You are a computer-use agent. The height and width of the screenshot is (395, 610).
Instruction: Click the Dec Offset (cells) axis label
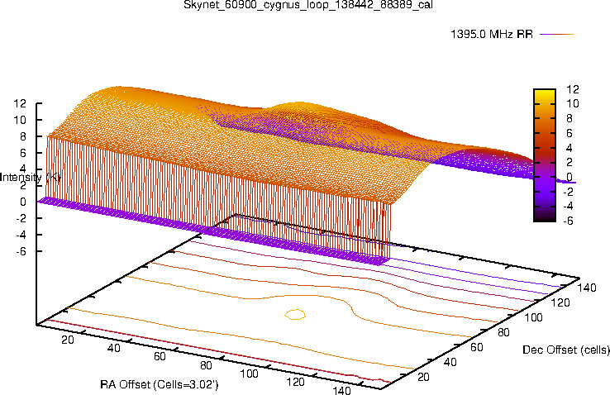click(566, 350)
